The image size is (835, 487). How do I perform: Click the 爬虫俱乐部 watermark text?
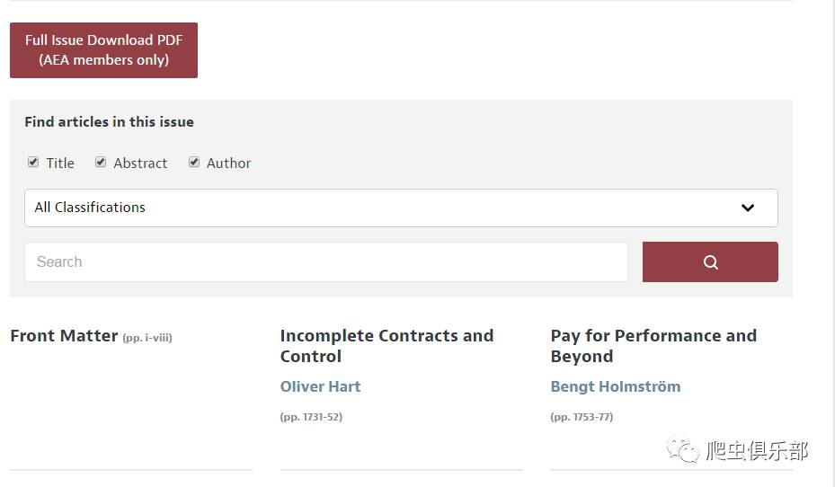757,450
